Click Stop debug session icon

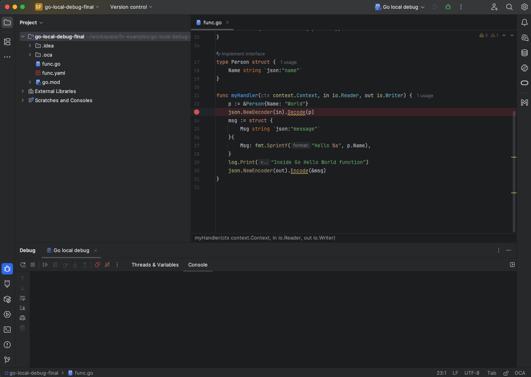click(33, 265)
